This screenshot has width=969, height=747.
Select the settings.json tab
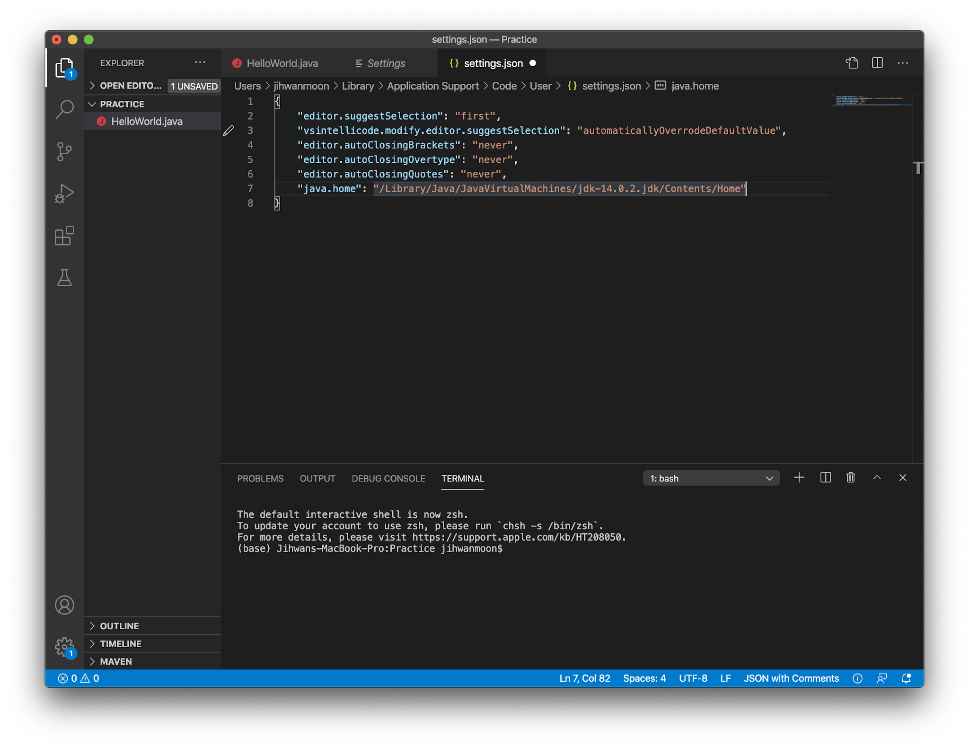(492, 63)
